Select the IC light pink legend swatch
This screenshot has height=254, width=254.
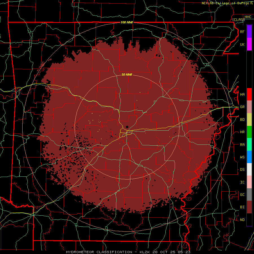(x=249, y=182)
